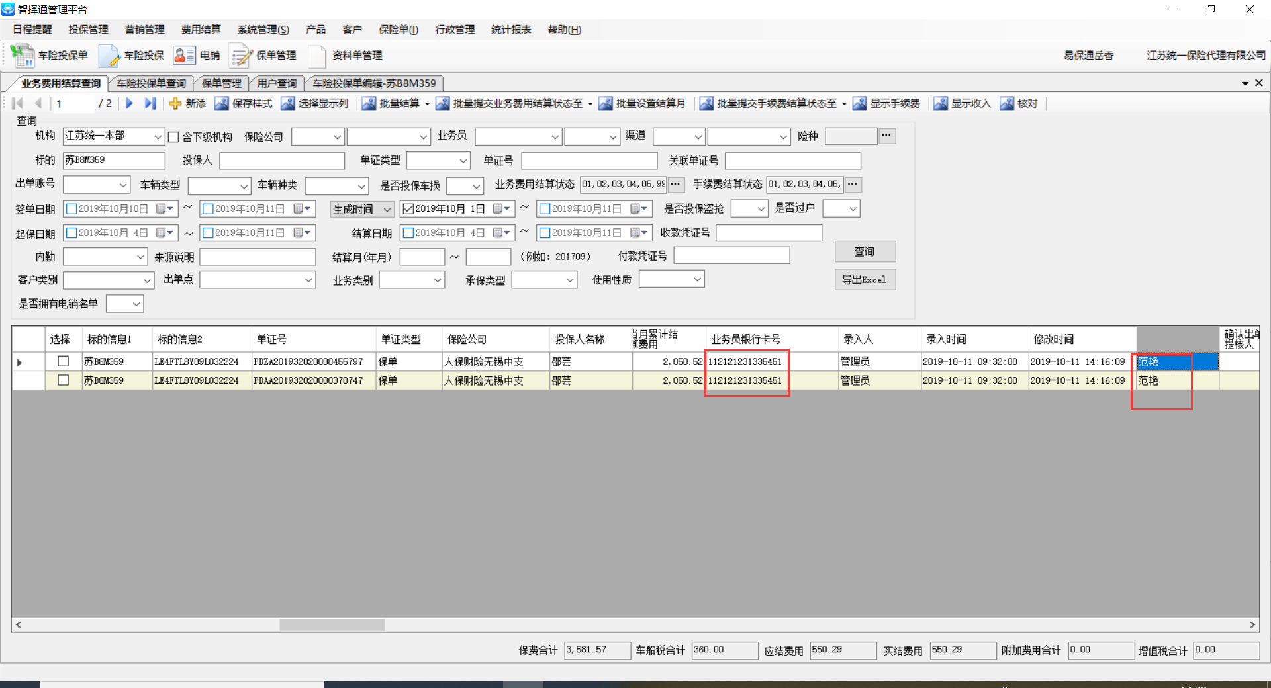Image resolution: width=1271 pixels, height=688 pixels.
Task: Click the 查询 button
Action: tap(865, 251)
